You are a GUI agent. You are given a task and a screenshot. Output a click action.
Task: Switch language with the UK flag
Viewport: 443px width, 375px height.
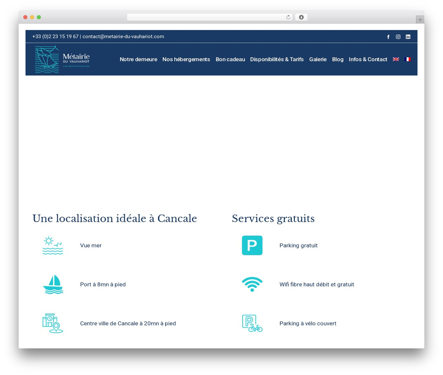pos(396,59)
